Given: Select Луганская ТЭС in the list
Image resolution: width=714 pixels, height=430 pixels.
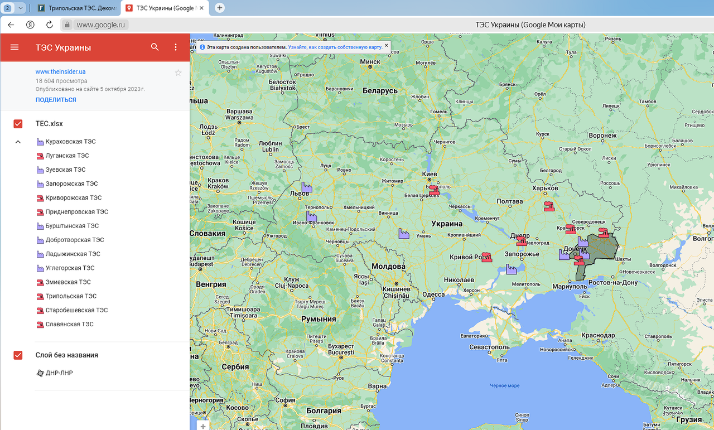Looking at the screenshot, I should [x=63, y=156].
